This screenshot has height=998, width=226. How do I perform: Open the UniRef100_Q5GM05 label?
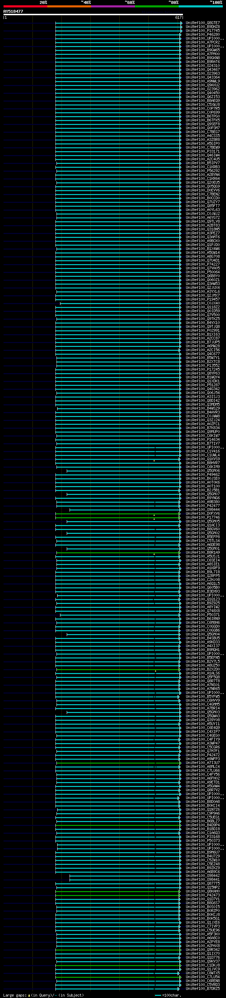202,521
